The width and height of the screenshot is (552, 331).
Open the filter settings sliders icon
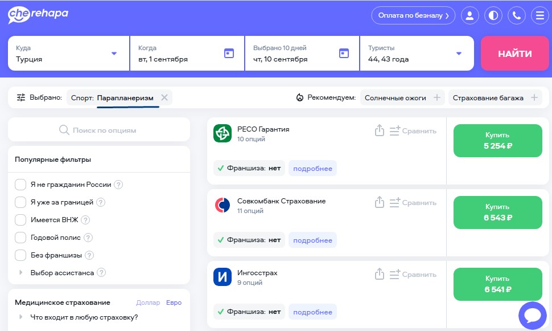[21, 97]
